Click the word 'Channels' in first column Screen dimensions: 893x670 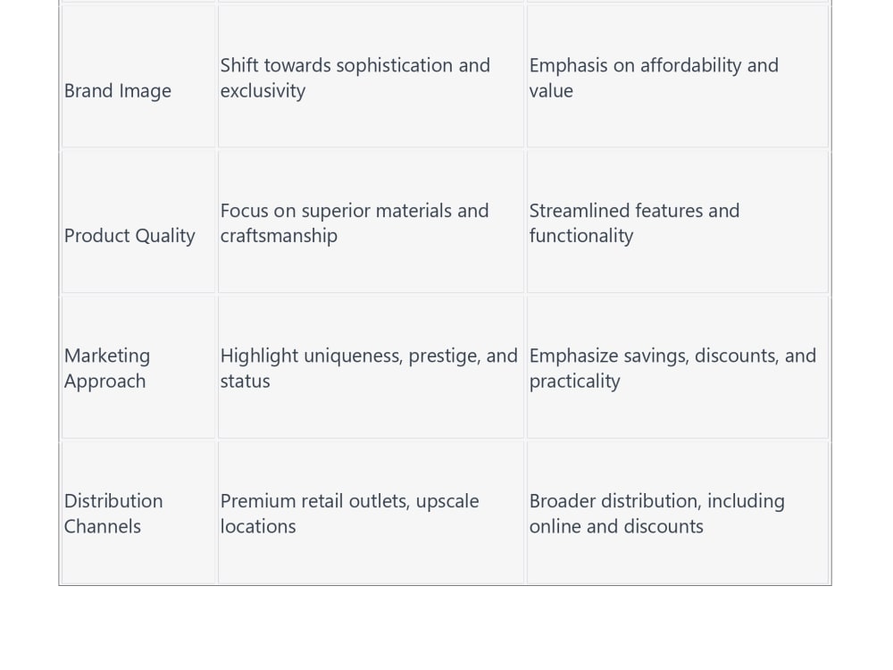coord(103,526)
